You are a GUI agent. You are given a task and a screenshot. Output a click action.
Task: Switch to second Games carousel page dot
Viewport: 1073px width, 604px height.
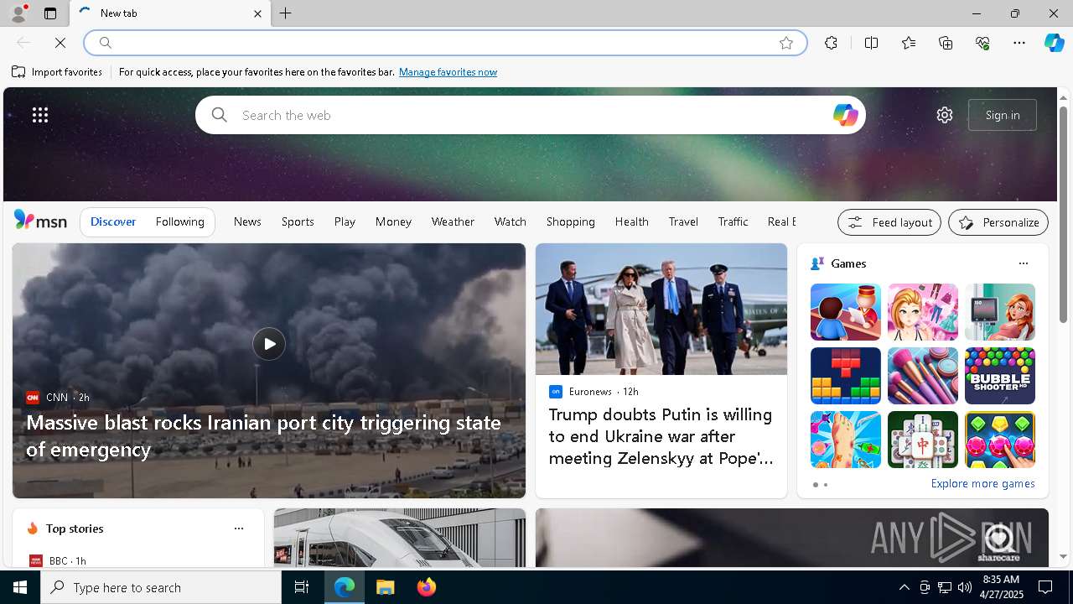[x=826, y=485]
